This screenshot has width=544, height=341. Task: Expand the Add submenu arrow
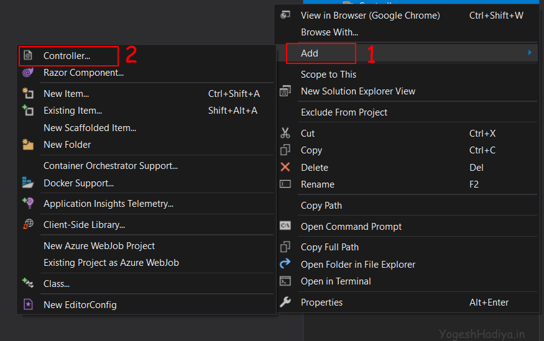(530, 53)
